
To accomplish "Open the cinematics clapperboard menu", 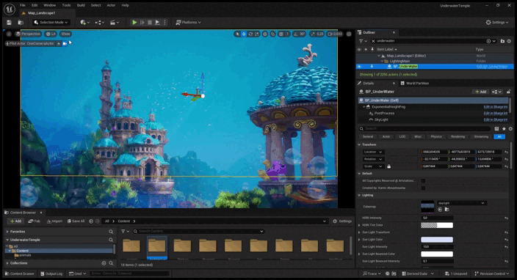I will coord(115,23).
